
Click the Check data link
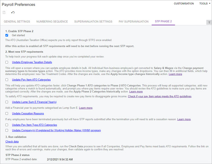12,142
